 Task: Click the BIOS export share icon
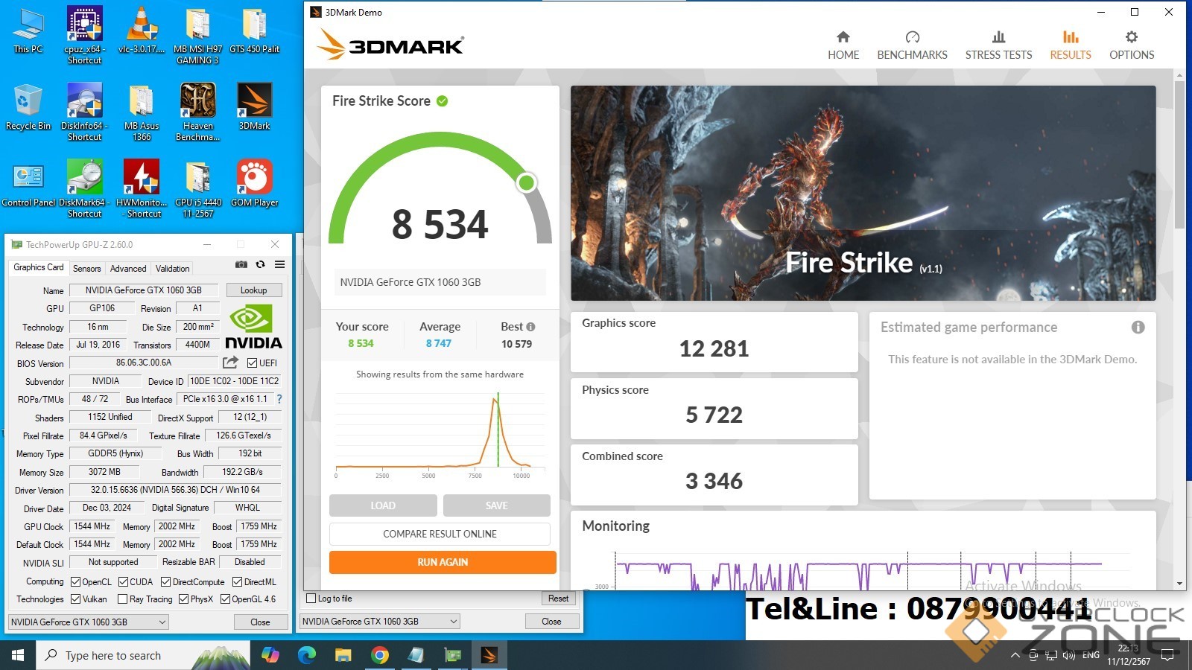(230, 363)
